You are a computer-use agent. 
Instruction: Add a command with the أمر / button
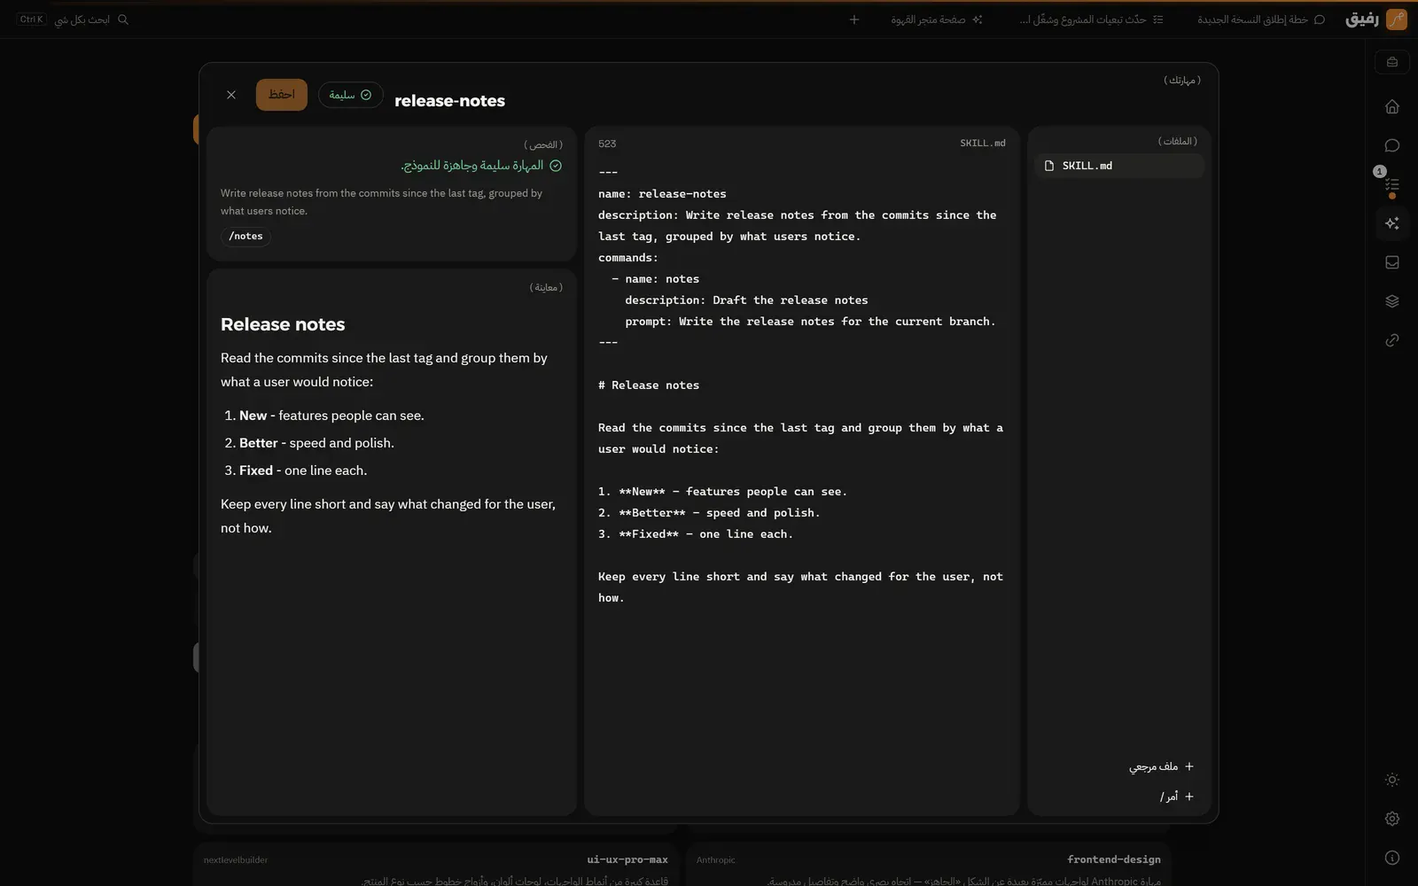[1177, 797]
